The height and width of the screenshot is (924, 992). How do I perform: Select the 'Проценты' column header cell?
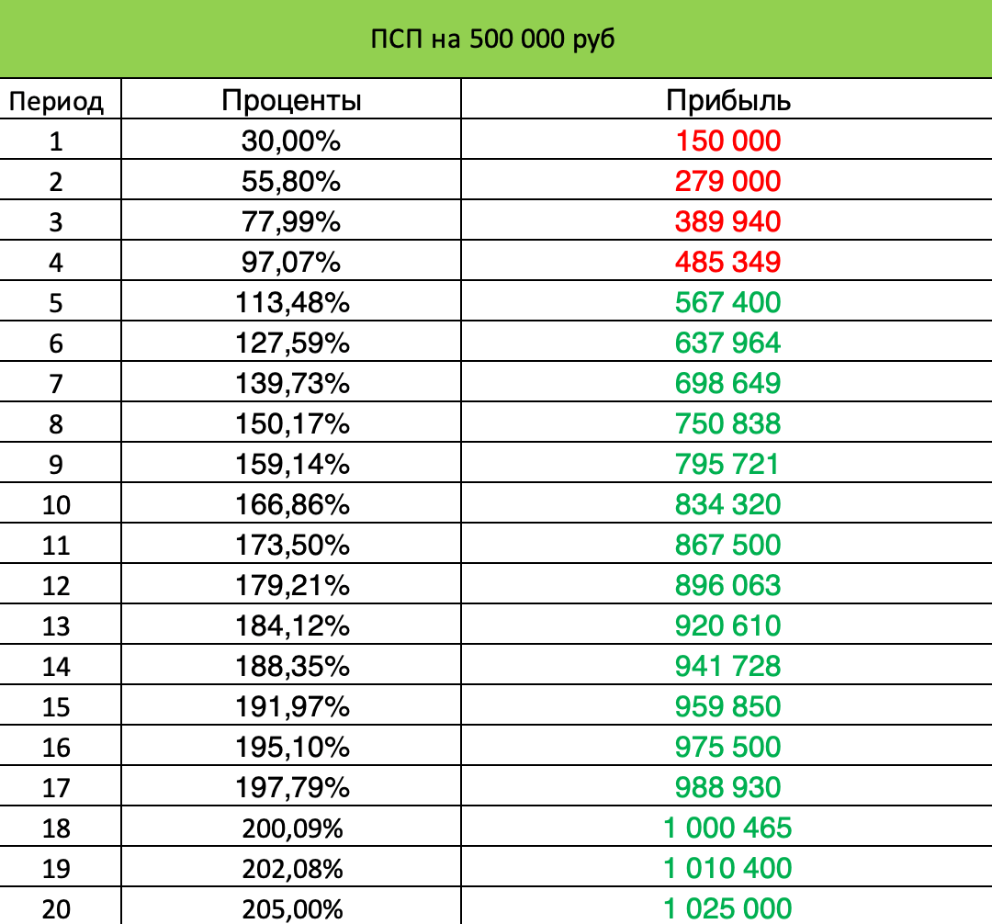click(292, 100)
